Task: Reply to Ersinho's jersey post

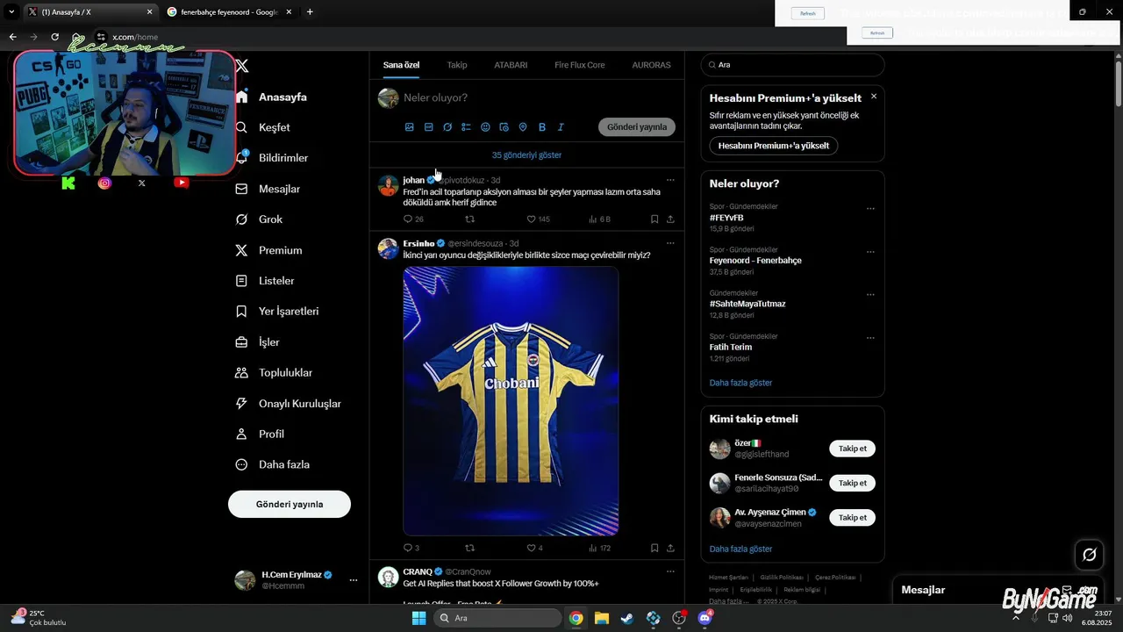Action: (408, 548)
